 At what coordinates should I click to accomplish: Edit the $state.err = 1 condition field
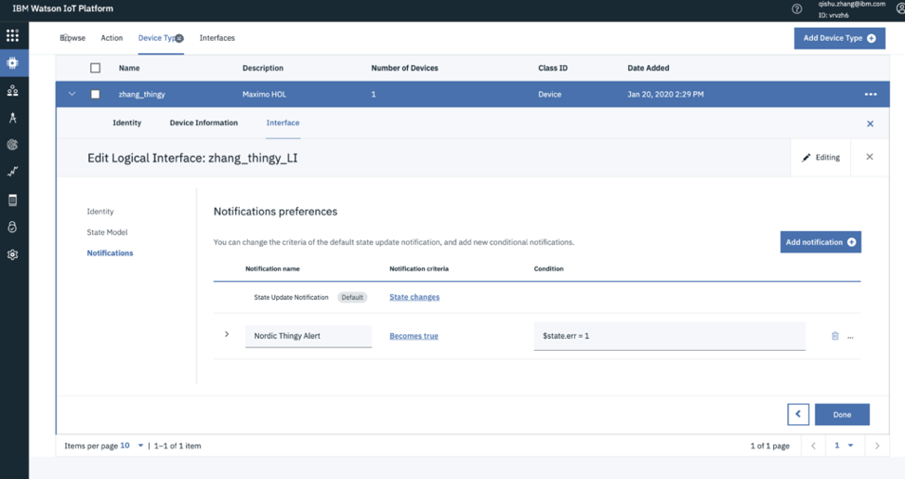(670, 336)
